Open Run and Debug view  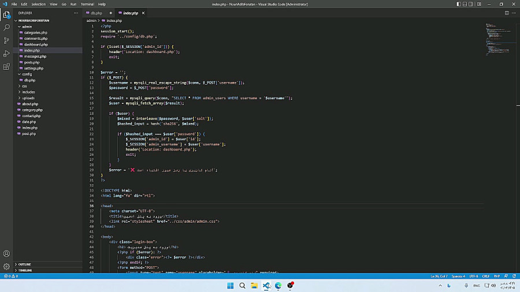[x=6, y=53]
